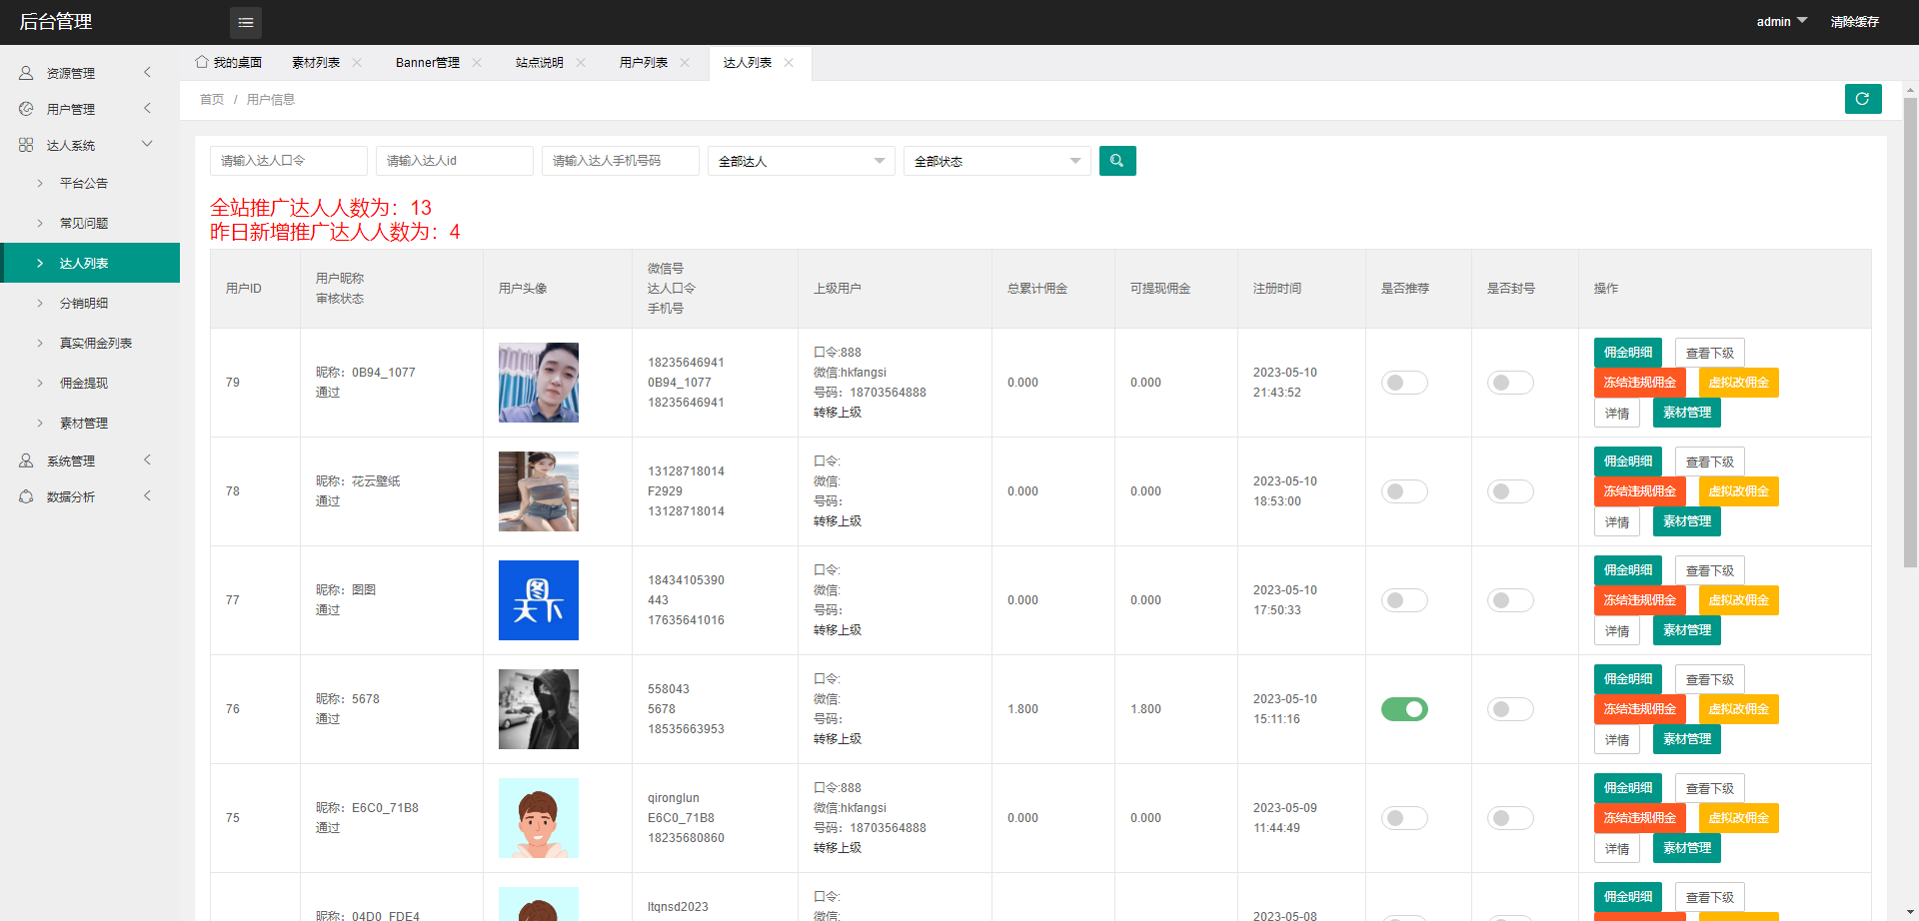The image size is (1919, 921).
Task: Switch to the 用户列表 tab
Action: pos(644,62)
